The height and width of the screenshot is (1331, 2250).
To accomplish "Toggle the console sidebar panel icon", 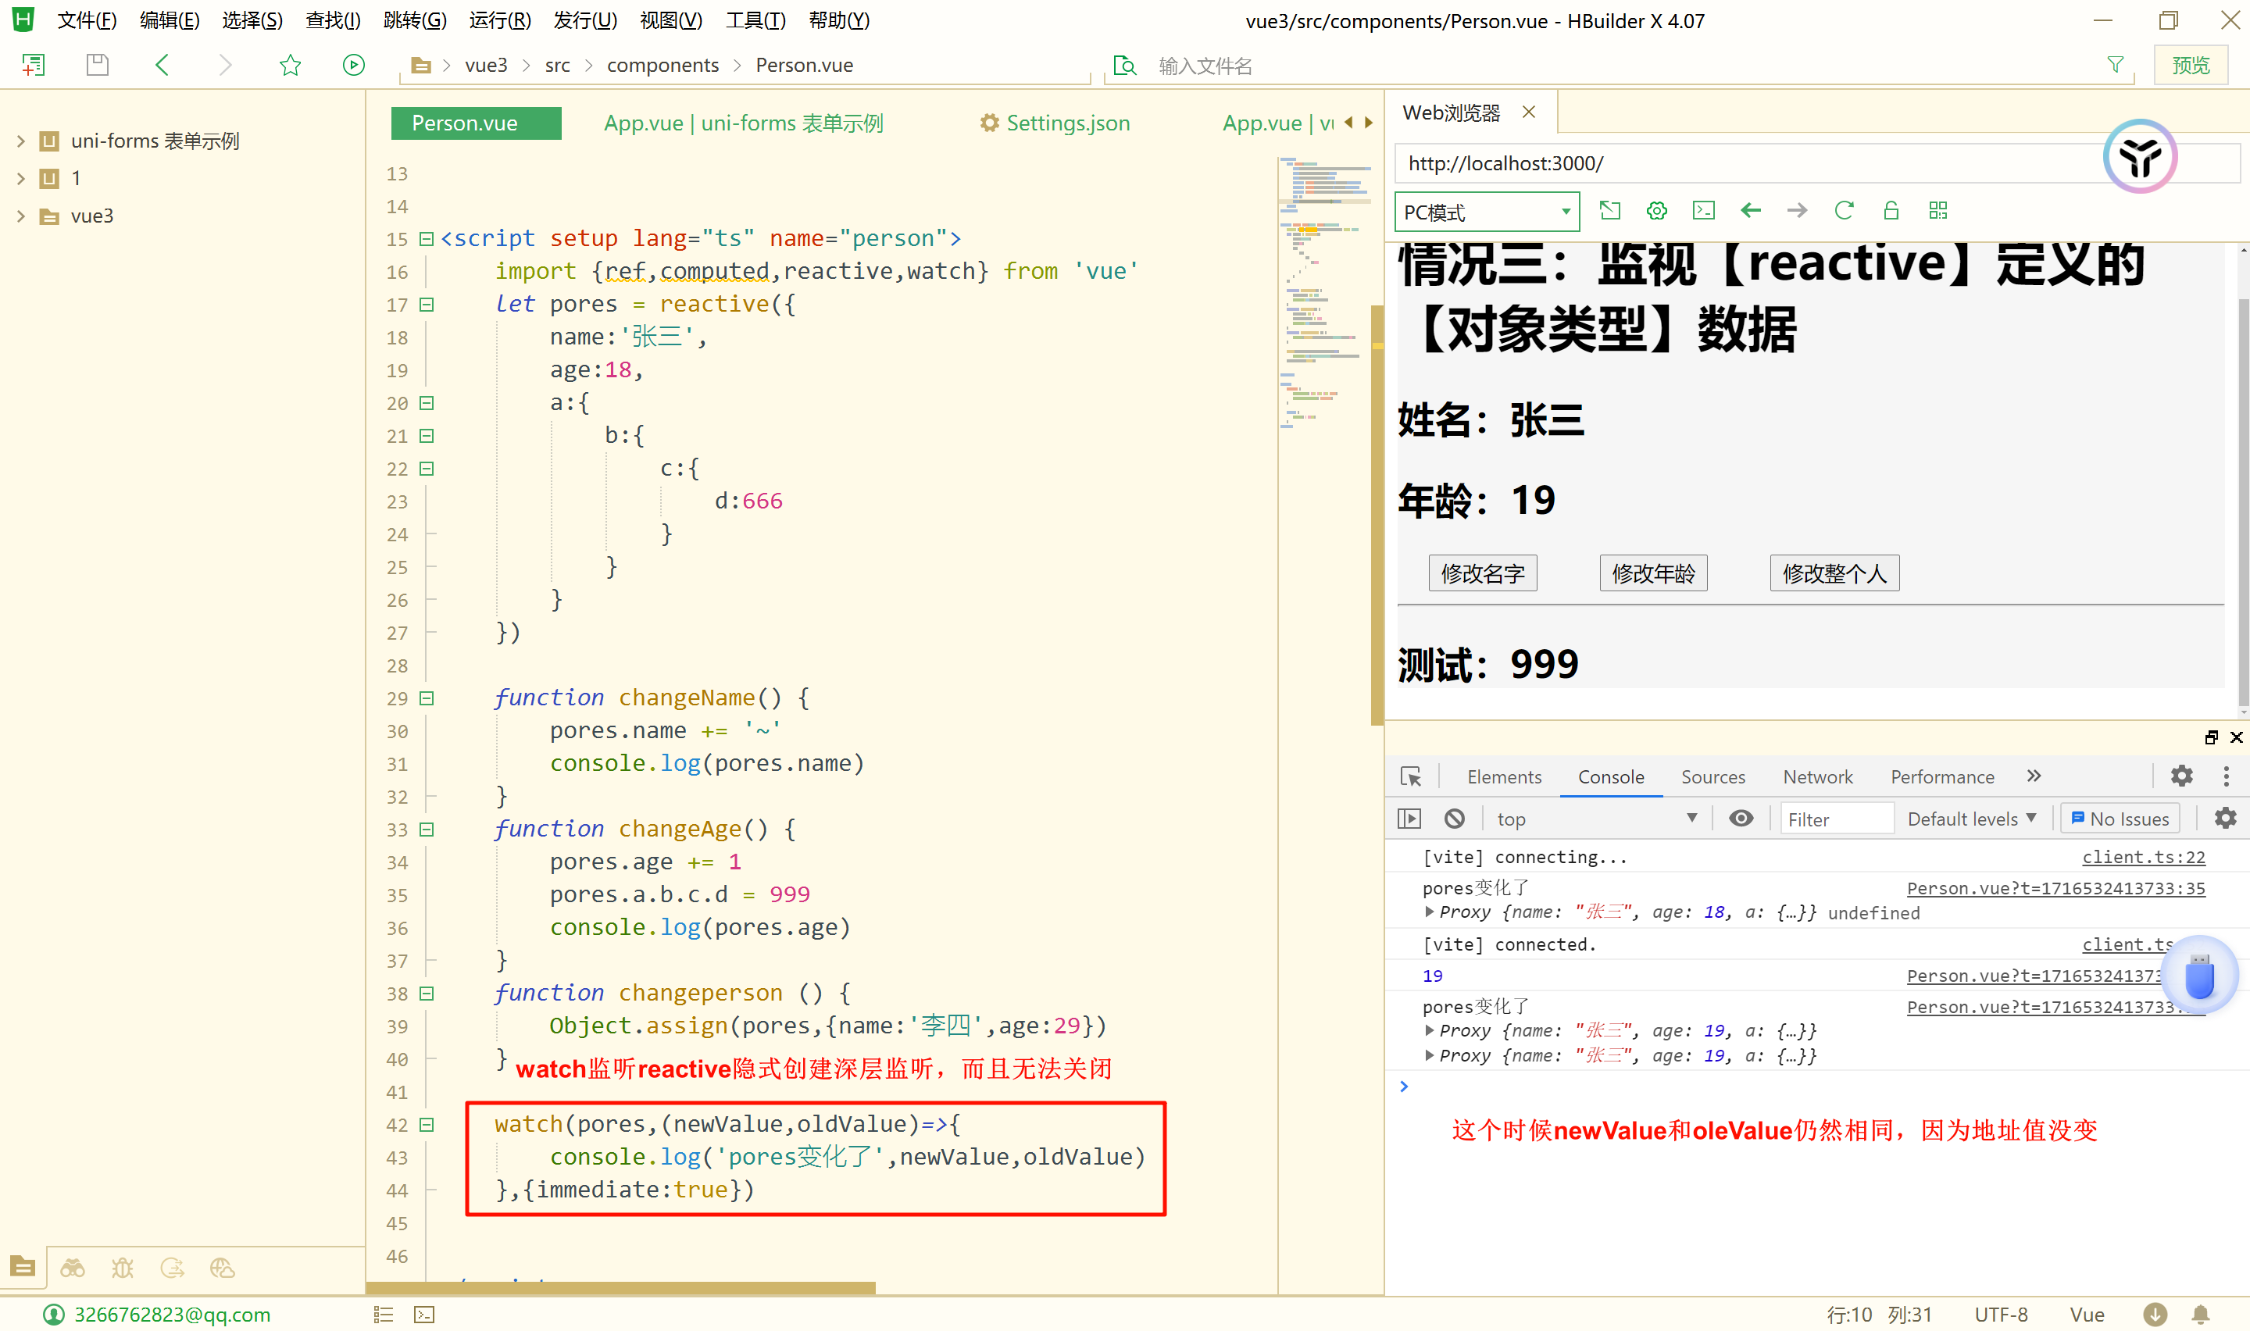I will pos(1409,818).
